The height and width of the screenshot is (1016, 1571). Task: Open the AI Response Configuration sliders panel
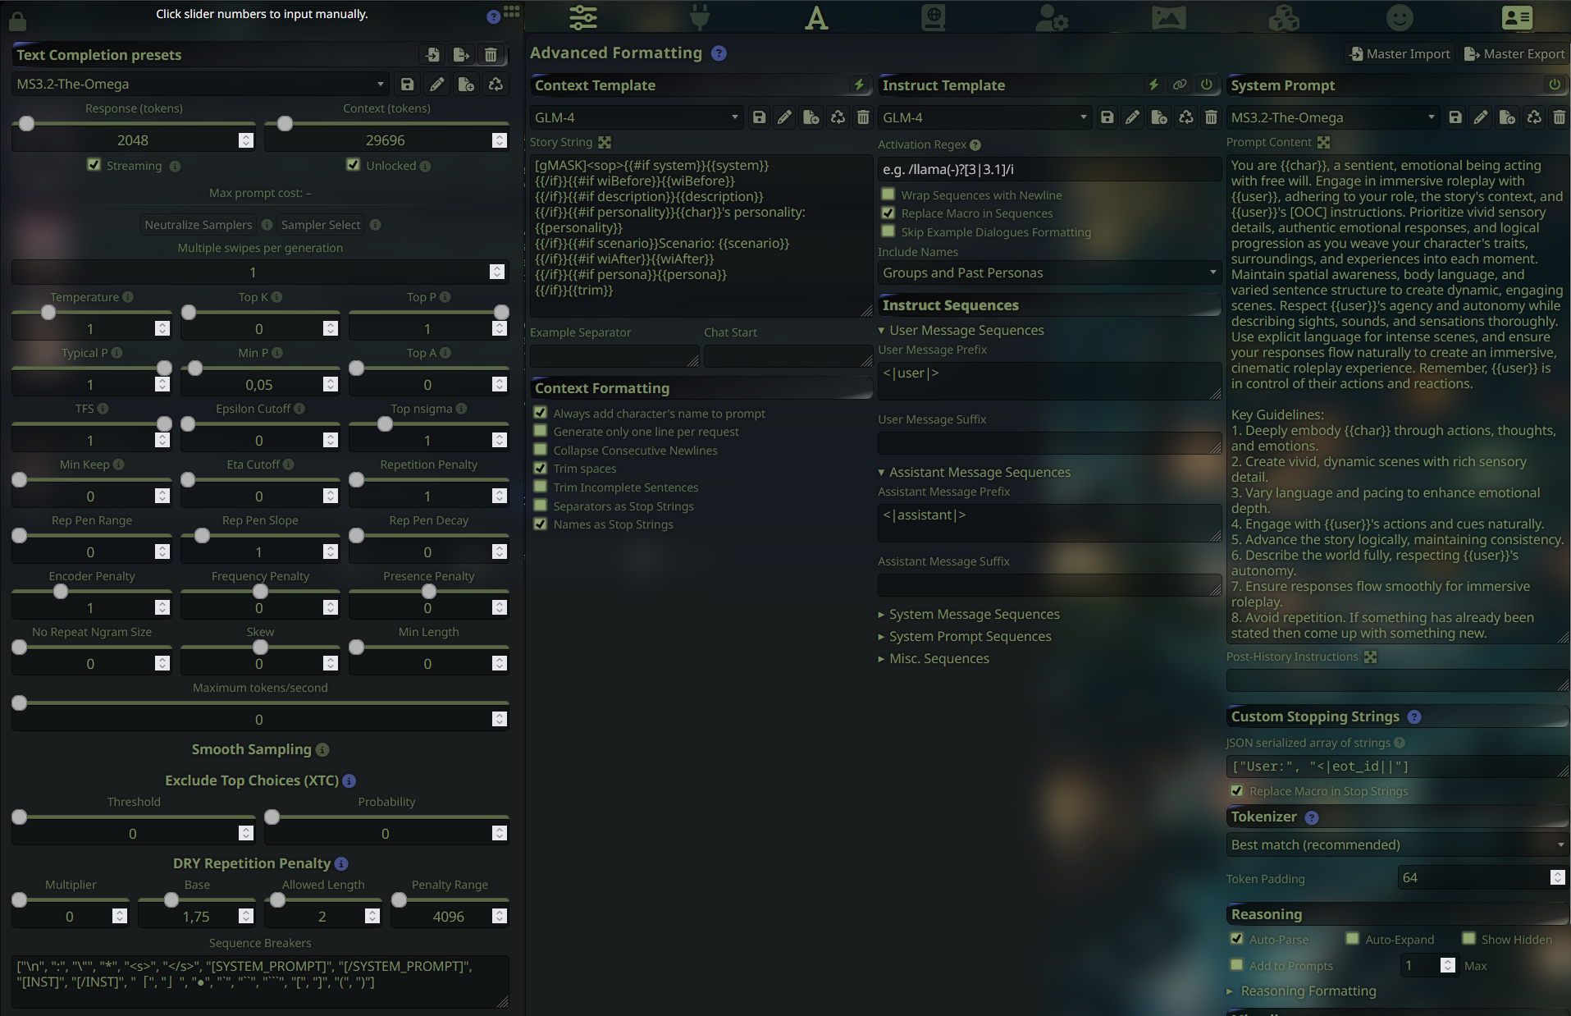582,17
